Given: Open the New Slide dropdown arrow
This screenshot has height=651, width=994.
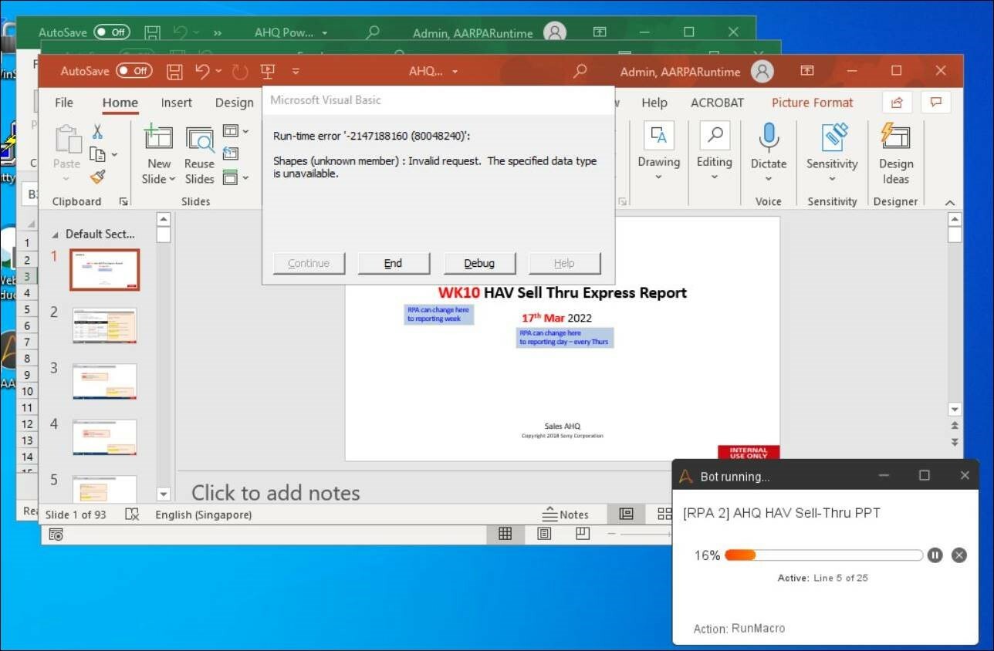Looking at the screenshot, I should 171,179.
